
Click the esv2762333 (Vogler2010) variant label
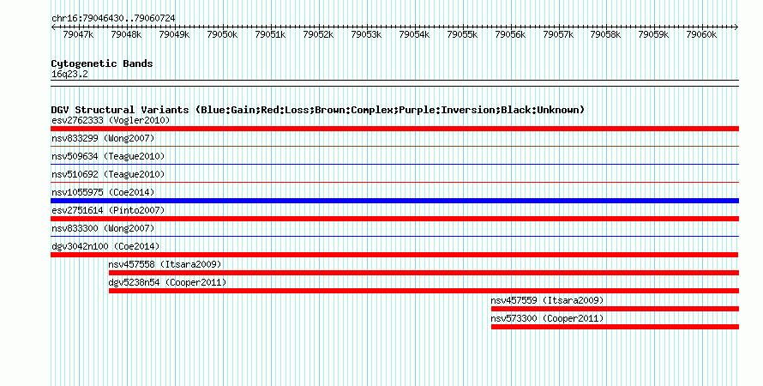coord(111,120)
